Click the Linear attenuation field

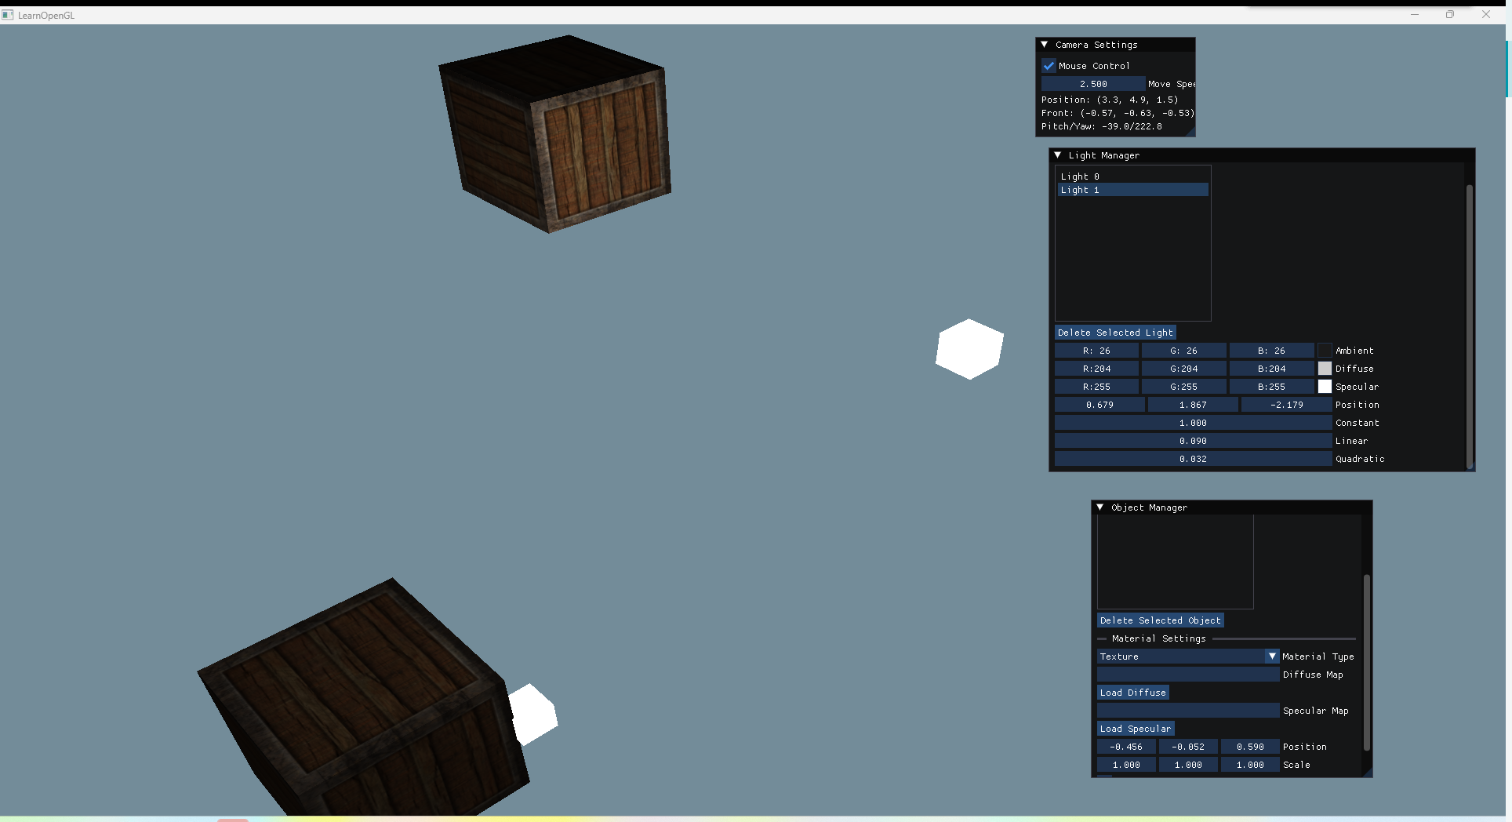point(1193,441)
